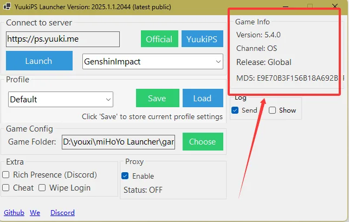Click the Game Folder path field

coord(118,142)
